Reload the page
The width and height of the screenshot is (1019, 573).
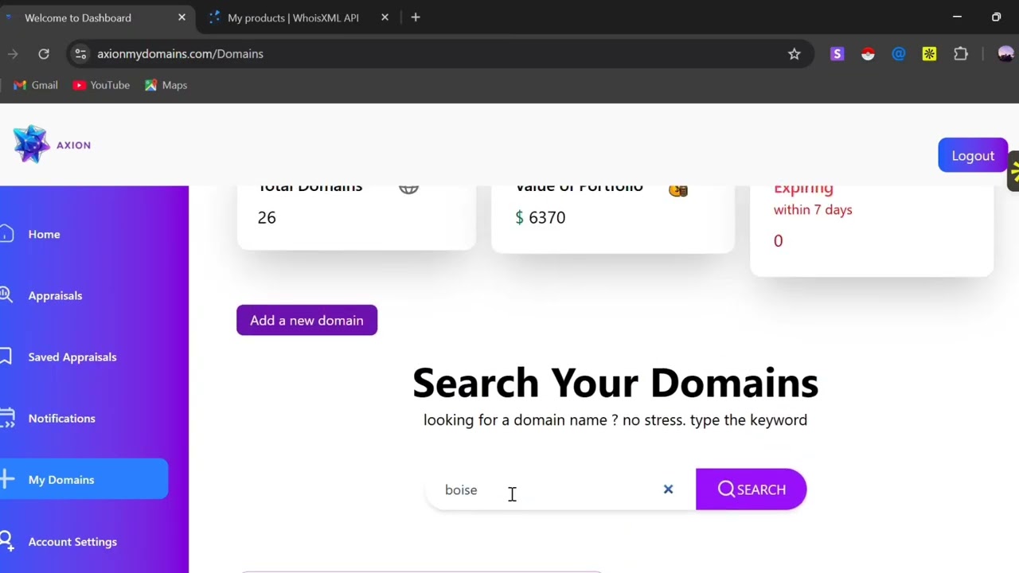pyautogui.click(x=44, y=53)
